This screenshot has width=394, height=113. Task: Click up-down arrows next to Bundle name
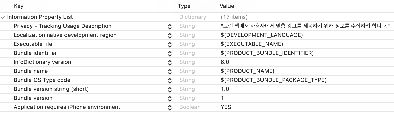coord(170,72)
